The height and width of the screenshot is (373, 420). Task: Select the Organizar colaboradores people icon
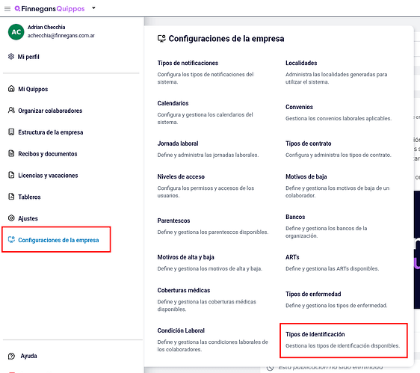coord(11,111)
